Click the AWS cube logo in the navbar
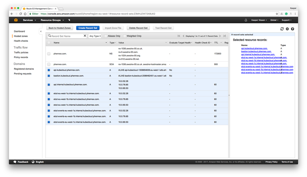This screenshot has height=177, width=307. [x=16, y=20]
